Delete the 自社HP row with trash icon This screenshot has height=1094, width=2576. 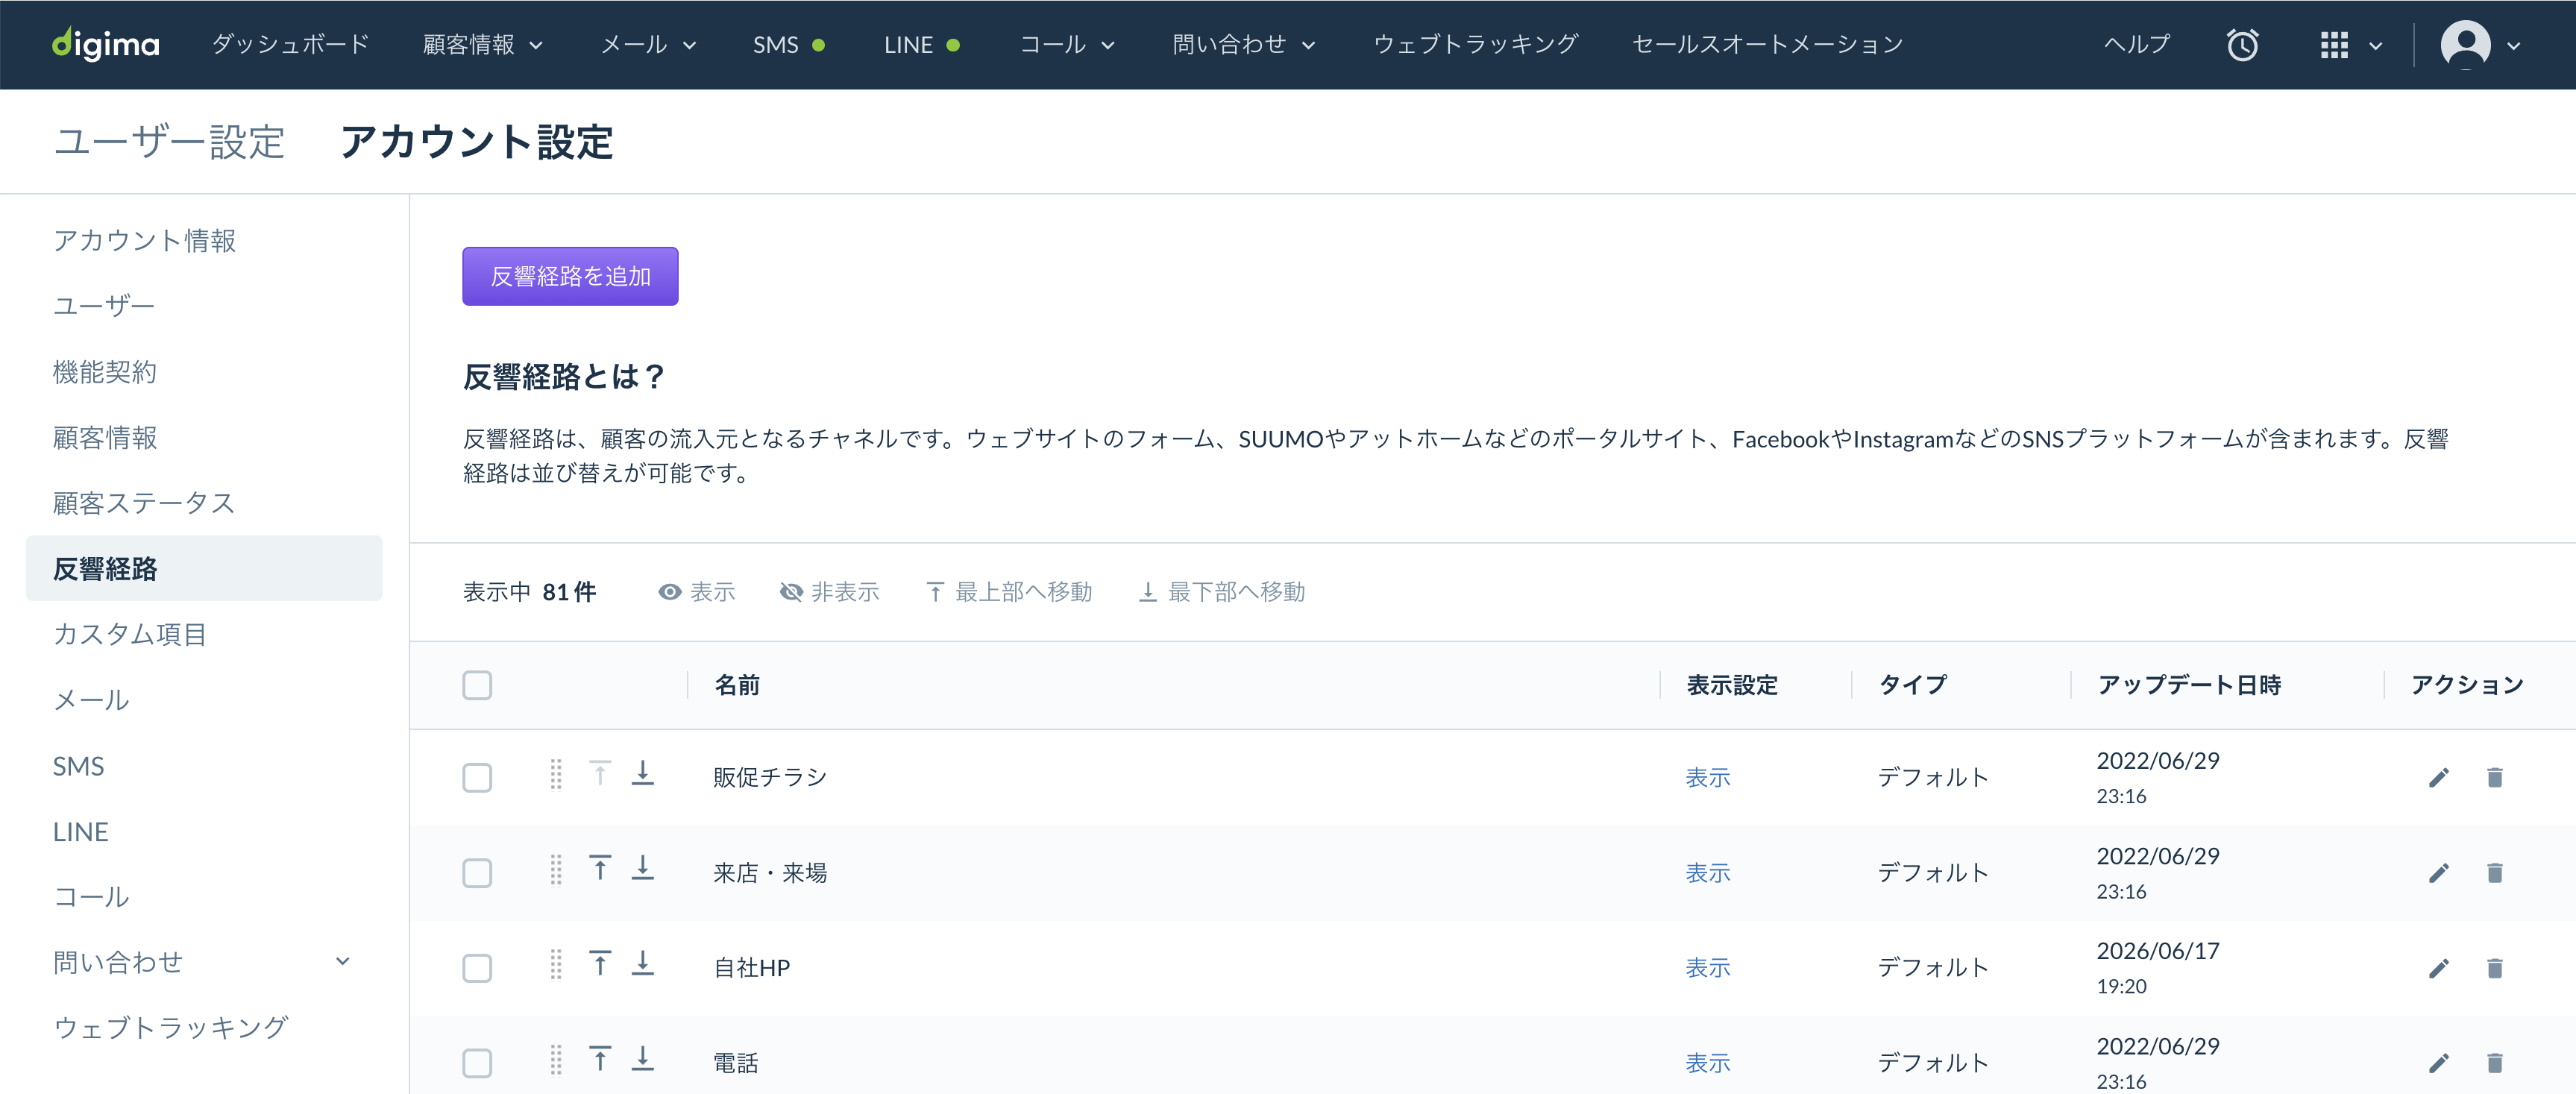coord(2495,968)
